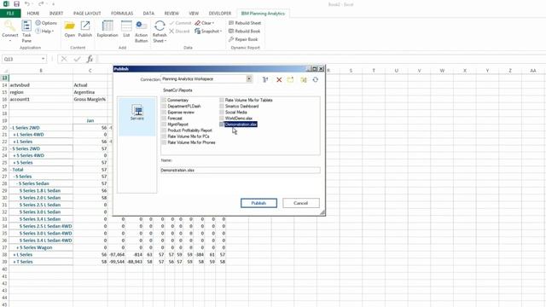Click the Connect key icon

pos(9,26)
